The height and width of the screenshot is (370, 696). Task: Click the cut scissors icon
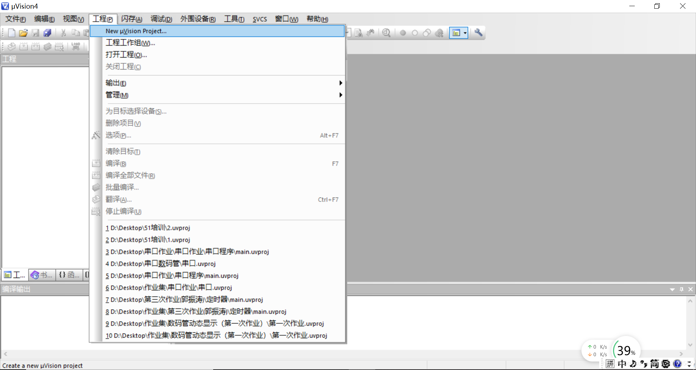tap(63, 33)
